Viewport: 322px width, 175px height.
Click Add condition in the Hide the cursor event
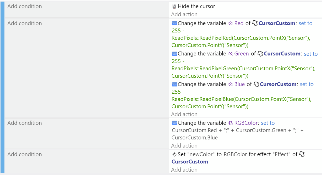coord(25,6)
